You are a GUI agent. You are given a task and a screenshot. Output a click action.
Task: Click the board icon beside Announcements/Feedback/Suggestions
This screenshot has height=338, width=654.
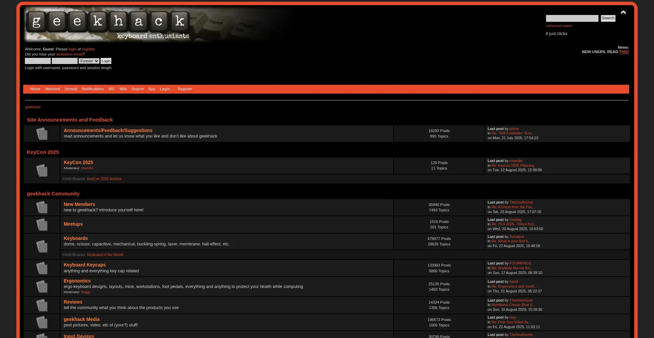[42, 133]
